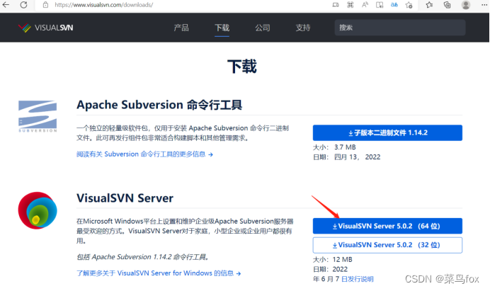Screen dimensions: 490x291
Task: Reload the page with refresh icon
Action: (x=24, y=5)
